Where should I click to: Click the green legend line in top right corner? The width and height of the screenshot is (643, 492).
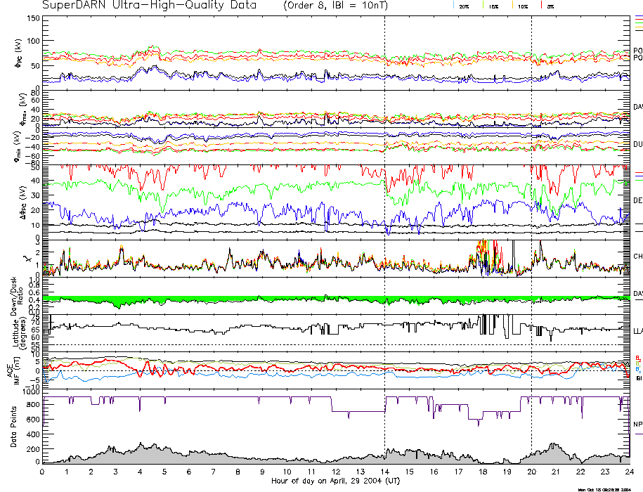(638, 22)
